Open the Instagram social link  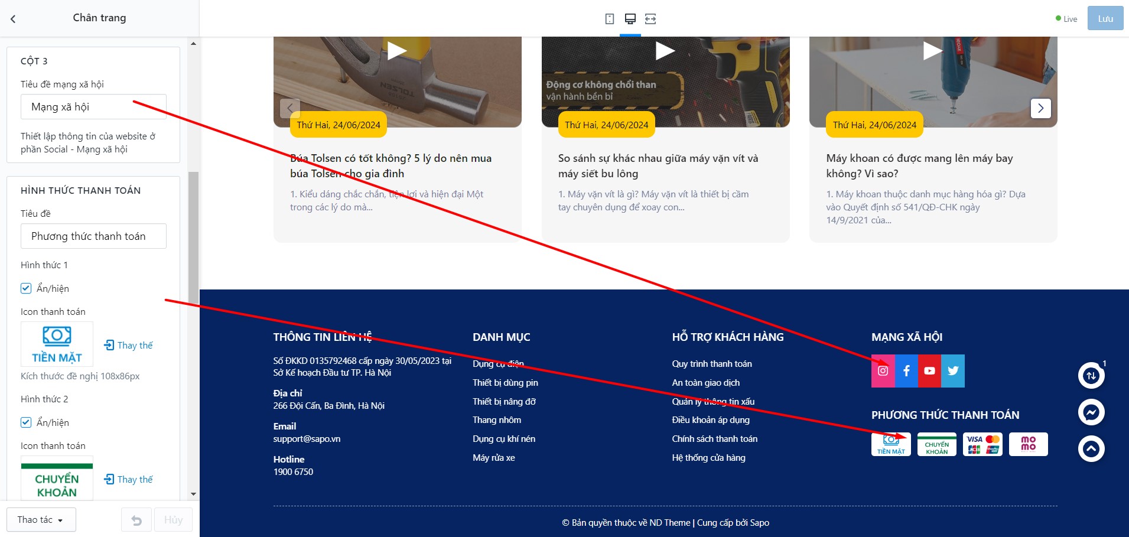click(x=883, y=371)
